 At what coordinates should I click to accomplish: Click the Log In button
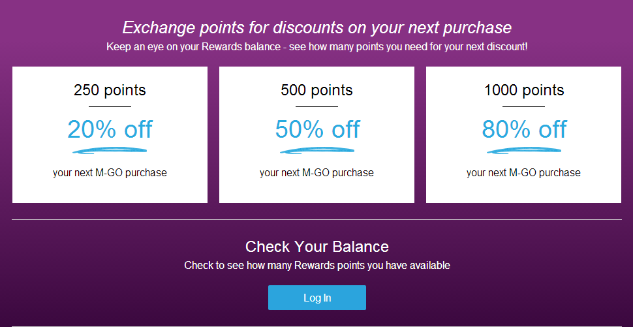pyautogui.click(x=317, y=298)
